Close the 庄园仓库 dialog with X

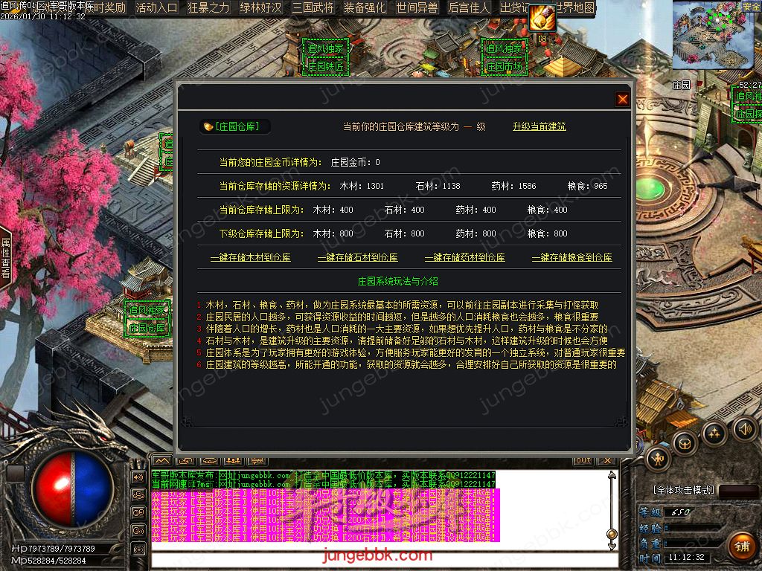[x=622, y=100]
